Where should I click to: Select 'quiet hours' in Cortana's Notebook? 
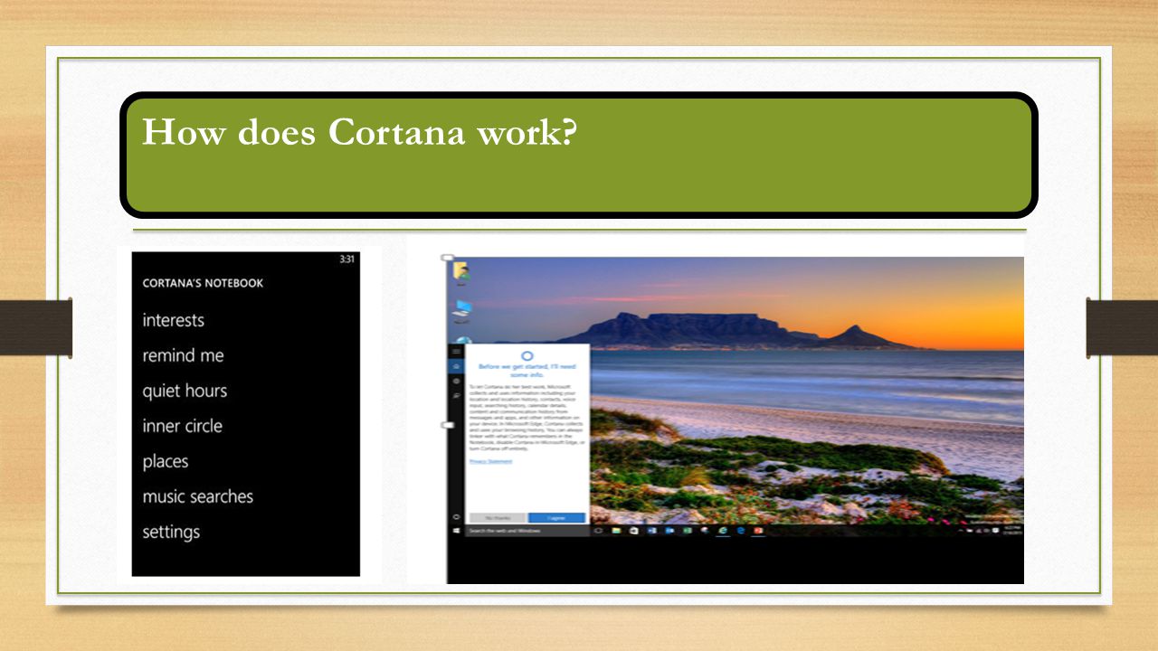pyautogui.click(x=185, y=391)
